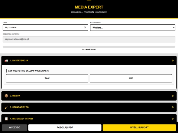Click the '4. MATERIAŁY I STANY' section header title

(21, 119)
